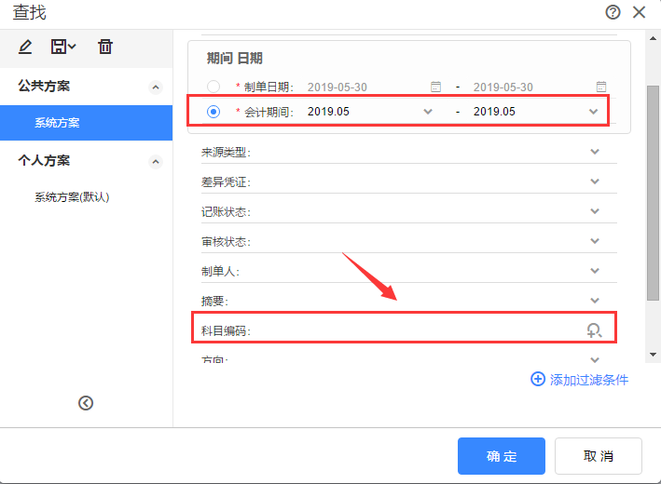Click the vertical scrollbar thumb
661x484 pixels.
pos(653,194)
